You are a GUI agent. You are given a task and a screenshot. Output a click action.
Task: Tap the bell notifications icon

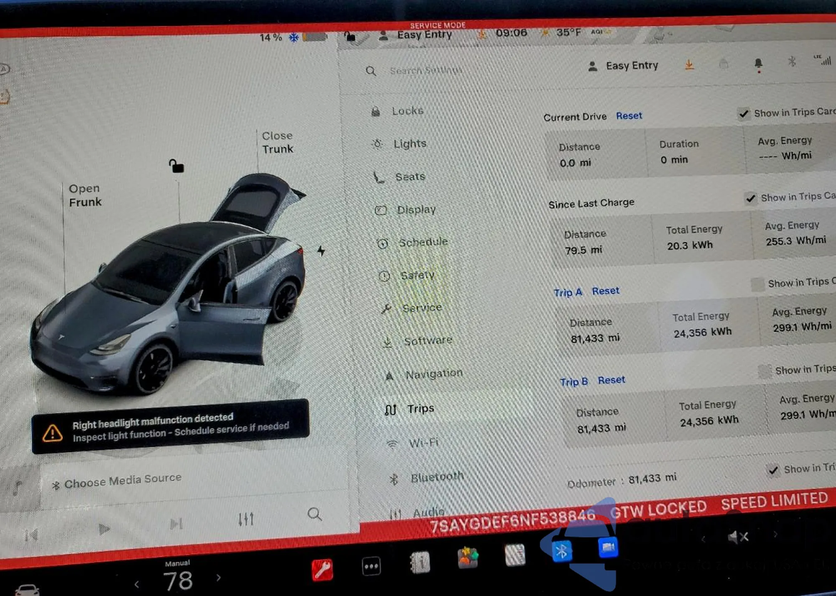point(758,63)
